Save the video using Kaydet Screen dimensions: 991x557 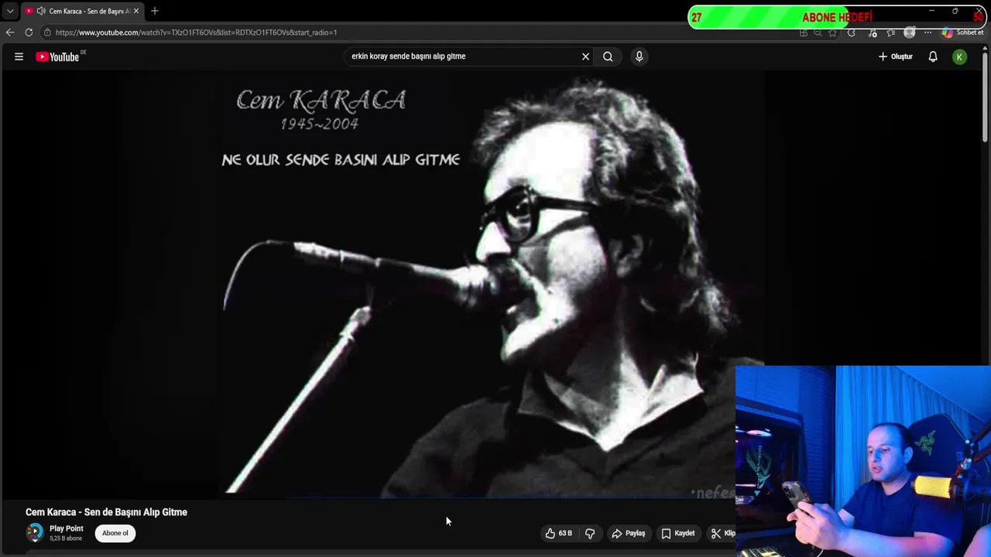click(x=678, y=533)
